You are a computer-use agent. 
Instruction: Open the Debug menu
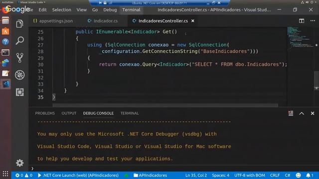[x=110, y=10]
